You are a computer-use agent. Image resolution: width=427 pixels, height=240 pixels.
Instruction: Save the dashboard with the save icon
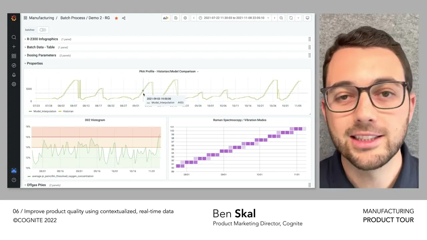point(176,18)
